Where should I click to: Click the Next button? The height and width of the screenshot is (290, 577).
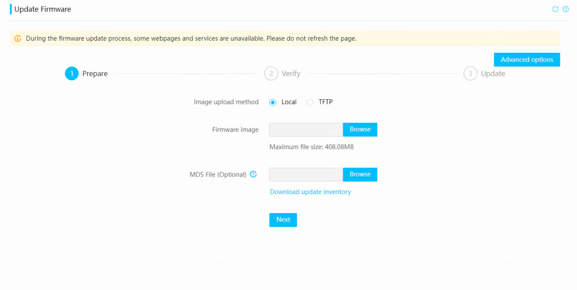click(x=283, y=220)
